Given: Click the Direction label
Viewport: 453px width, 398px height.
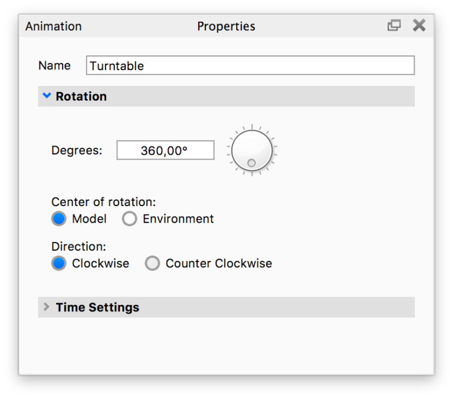Looking at the screenshot, I should pyautogui.click(x=78, y=247).
